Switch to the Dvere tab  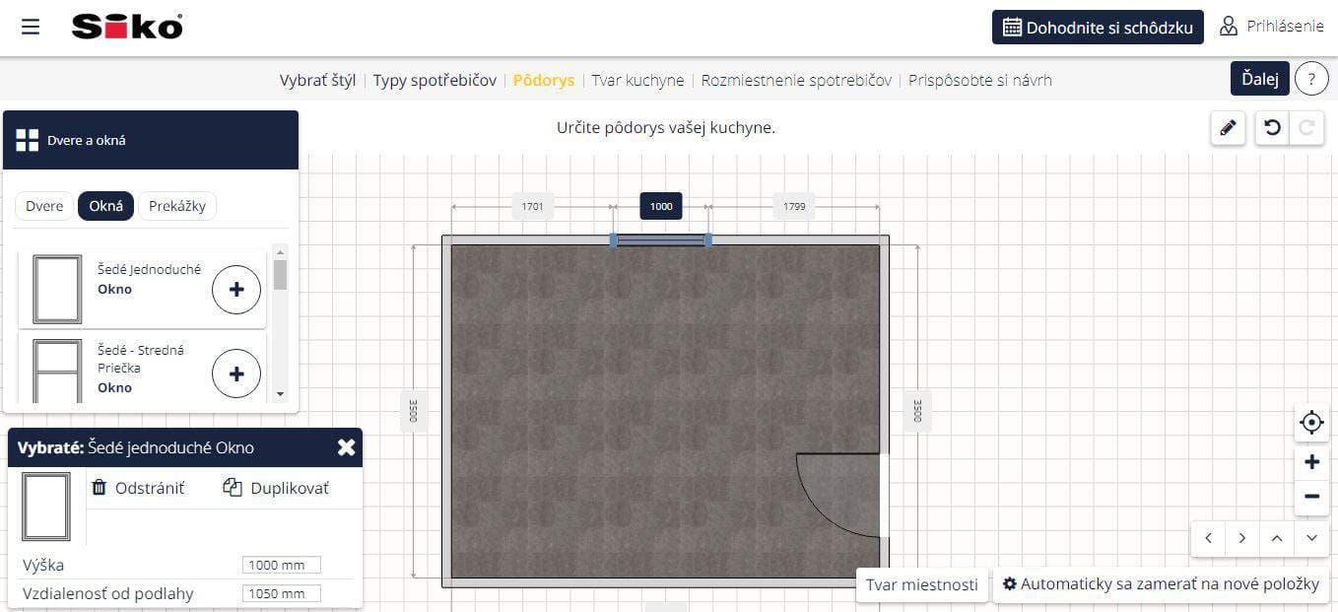[44, 206]
